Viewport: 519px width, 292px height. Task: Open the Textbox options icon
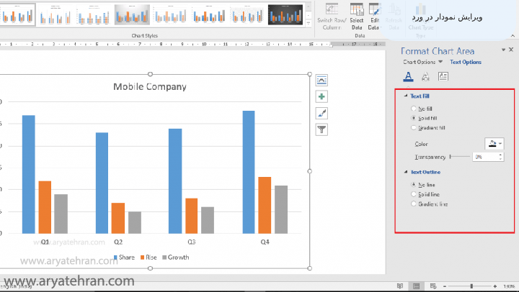tap(443, 76)
